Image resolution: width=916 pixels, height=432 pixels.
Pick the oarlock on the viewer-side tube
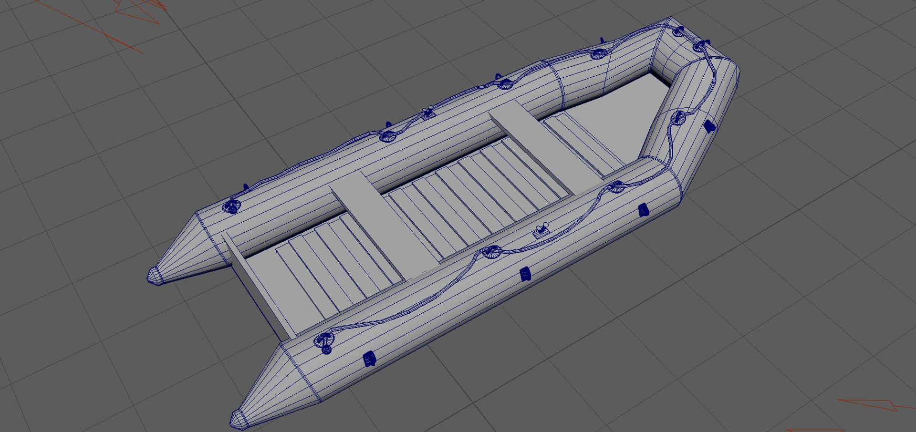tap(541, 230)
